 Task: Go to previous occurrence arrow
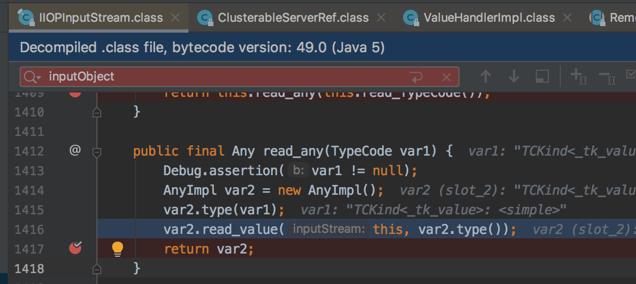click(x=486, y=77)
